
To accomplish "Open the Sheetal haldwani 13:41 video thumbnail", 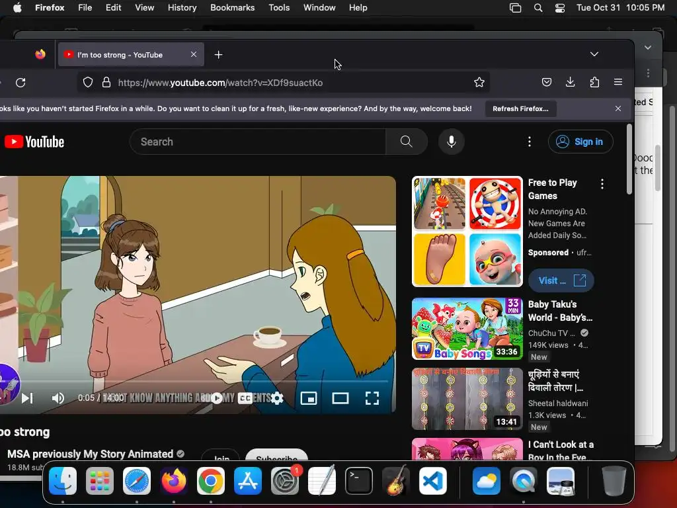I will pos(467,399).
